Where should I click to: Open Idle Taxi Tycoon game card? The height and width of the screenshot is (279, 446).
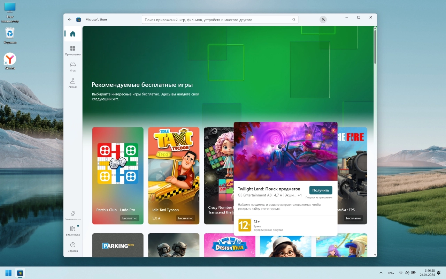pos(174,176)
